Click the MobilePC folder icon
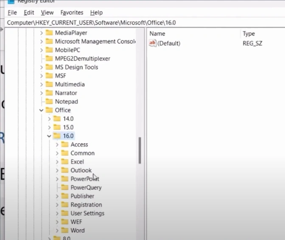 [49, 50]
